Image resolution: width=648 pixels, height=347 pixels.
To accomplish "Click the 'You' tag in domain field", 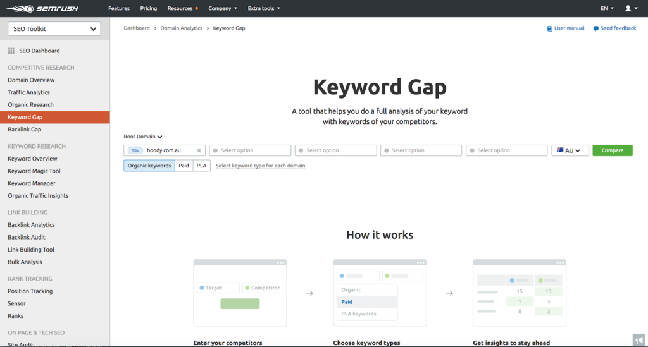I will pos(135,150).
